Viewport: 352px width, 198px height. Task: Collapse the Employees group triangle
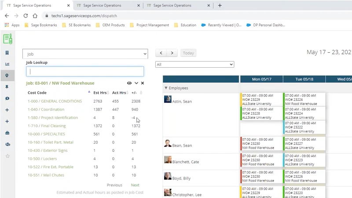point(166,88)
